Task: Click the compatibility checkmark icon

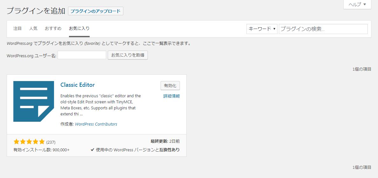Action: [x=92, y=150]
